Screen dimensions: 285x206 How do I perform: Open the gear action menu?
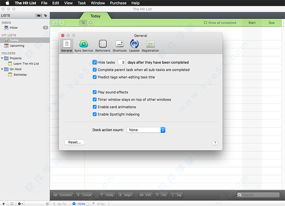[20, 204]
